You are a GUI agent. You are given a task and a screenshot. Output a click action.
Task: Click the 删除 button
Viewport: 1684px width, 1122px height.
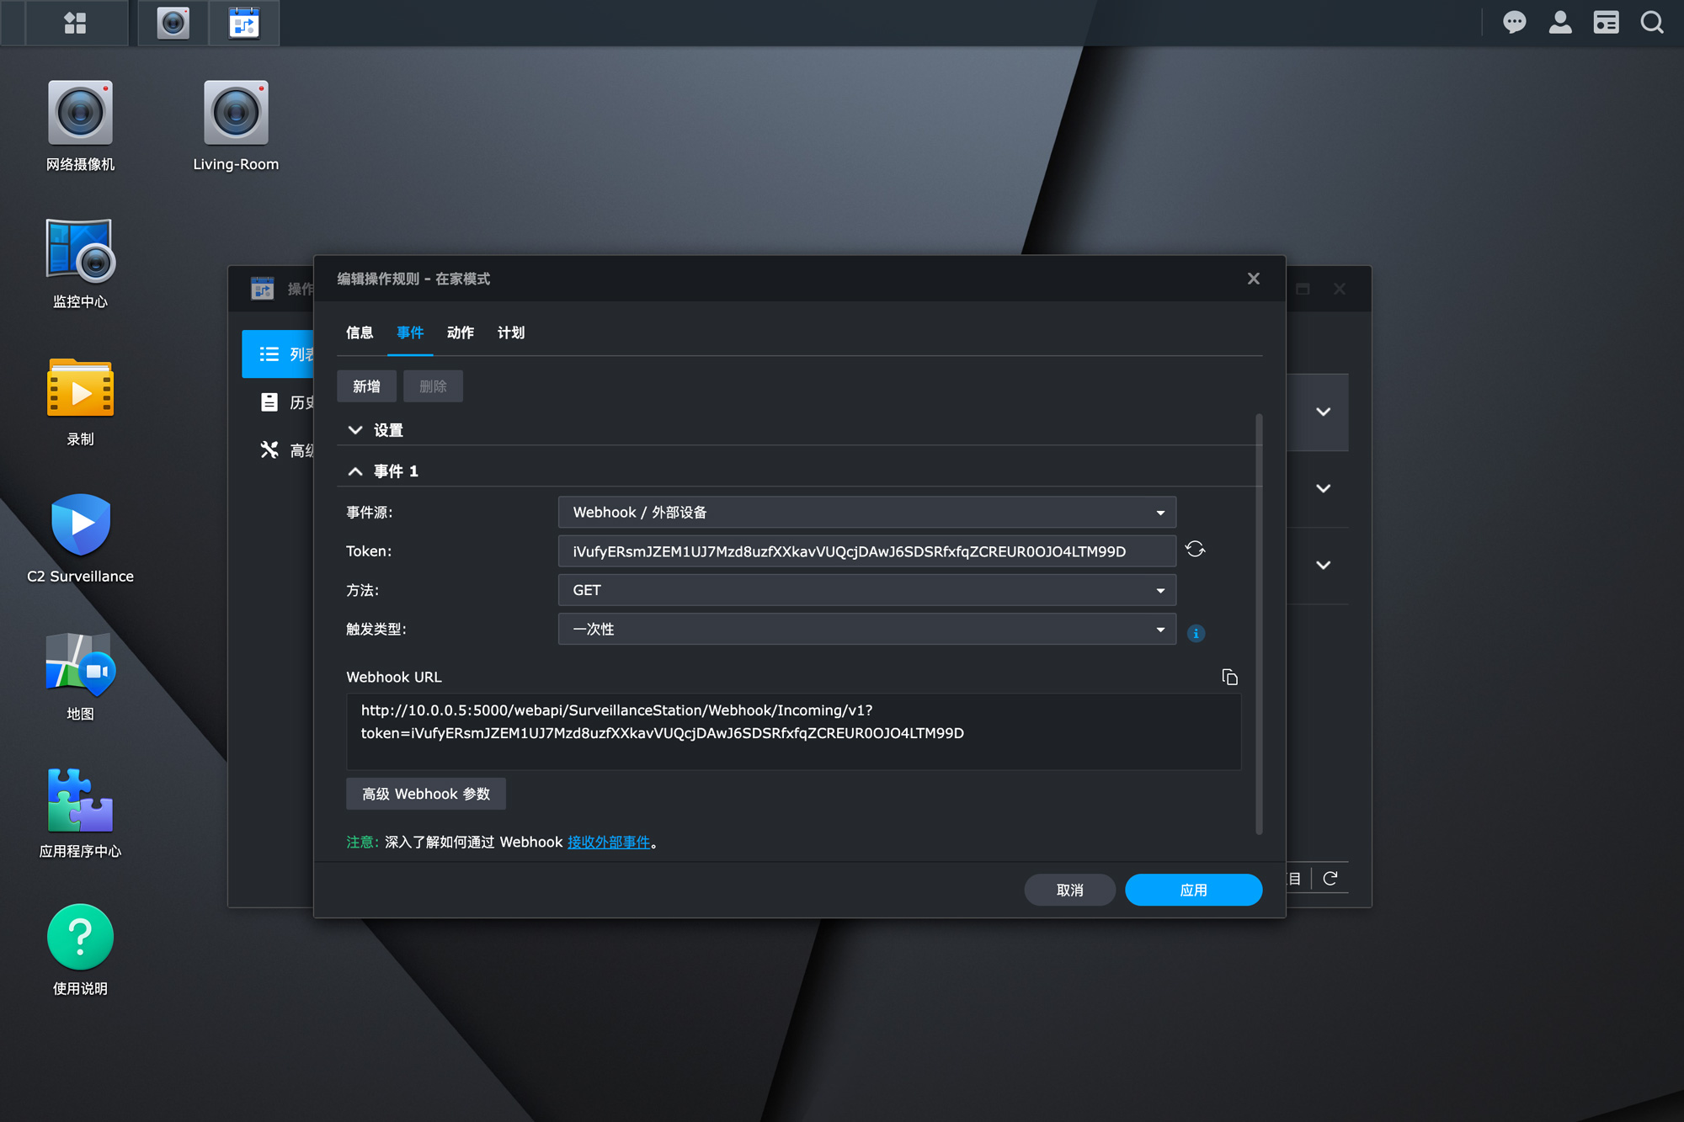pos(433,386)
